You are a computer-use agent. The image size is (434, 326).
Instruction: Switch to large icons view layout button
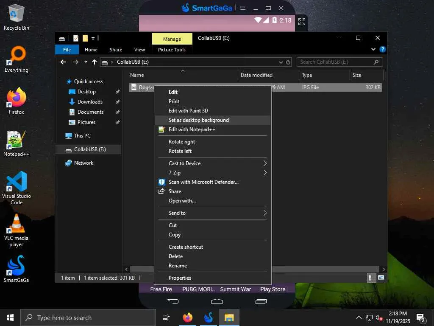pyautogui.click(x=381, y=278)
